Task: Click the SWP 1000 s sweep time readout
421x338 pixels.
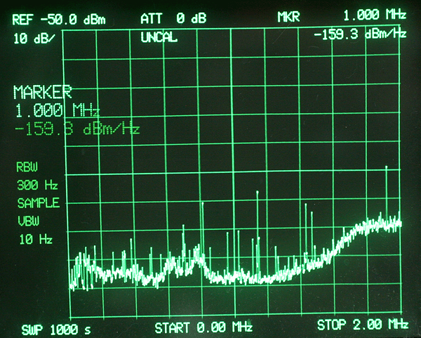Action: click(56, 330)
